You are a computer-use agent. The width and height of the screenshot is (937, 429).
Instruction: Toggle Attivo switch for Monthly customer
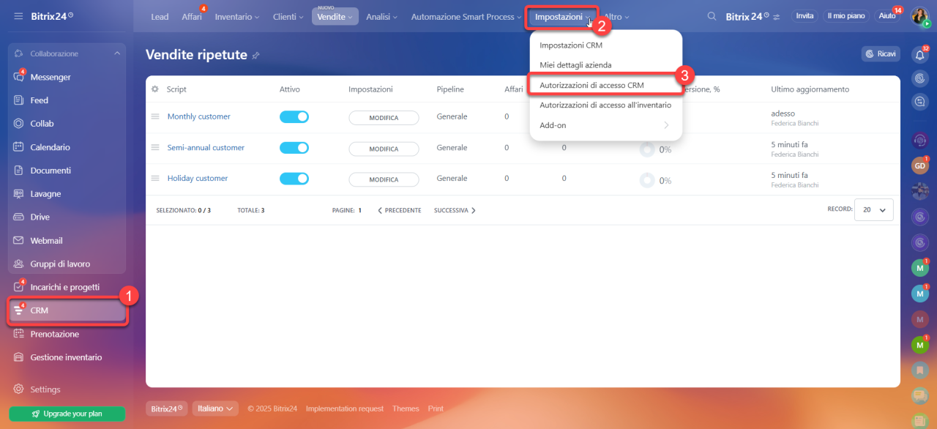(x=294, y=116)
